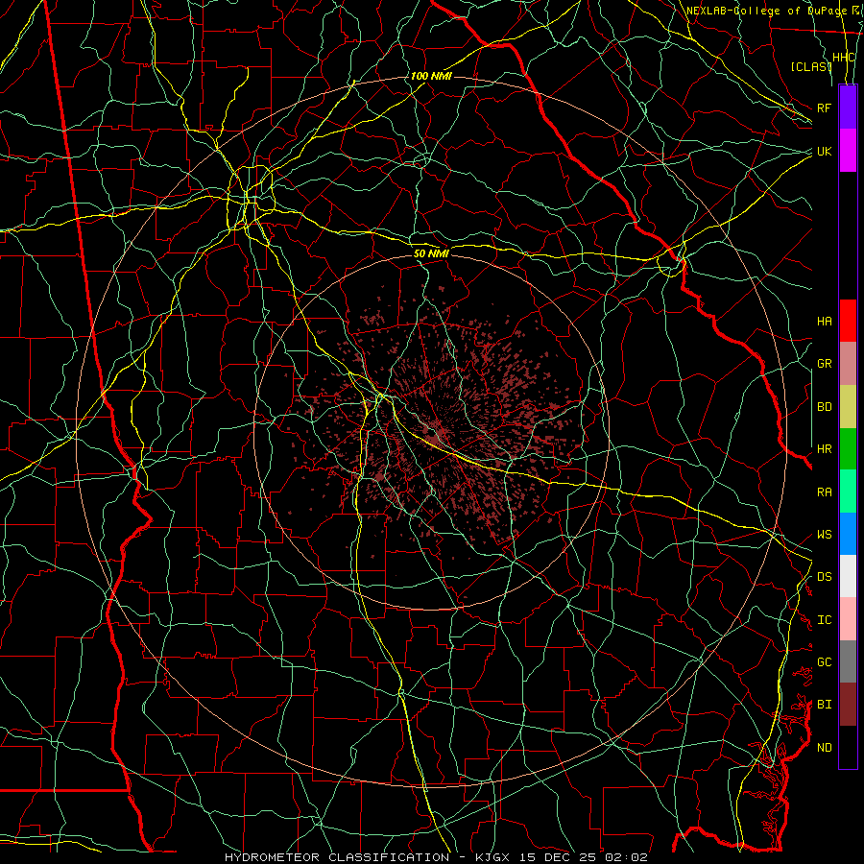Click the HA red legend swatch
Screen dimensions: 864x864
pos(848,321)
